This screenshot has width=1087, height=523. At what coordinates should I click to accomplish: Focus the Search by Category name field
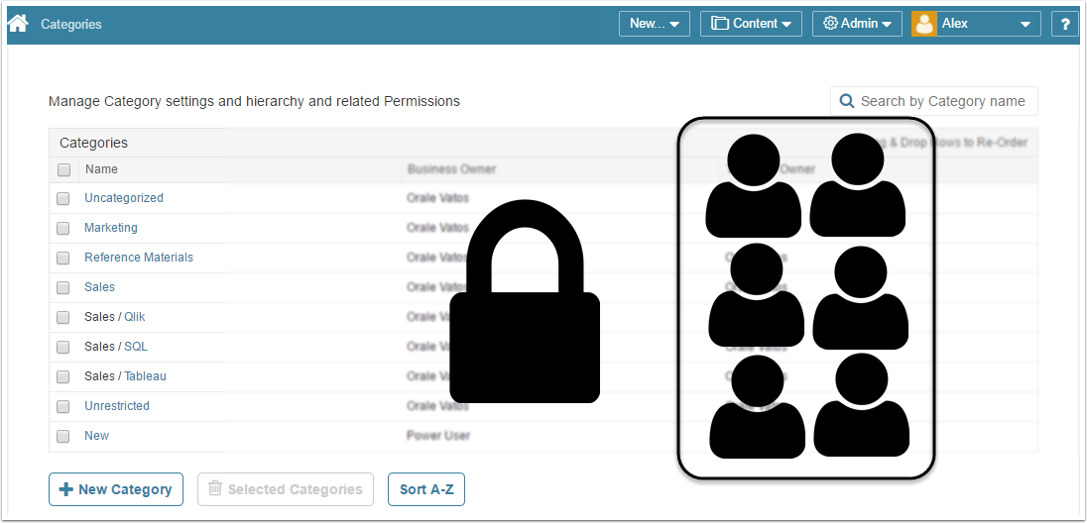pos(942,101)
